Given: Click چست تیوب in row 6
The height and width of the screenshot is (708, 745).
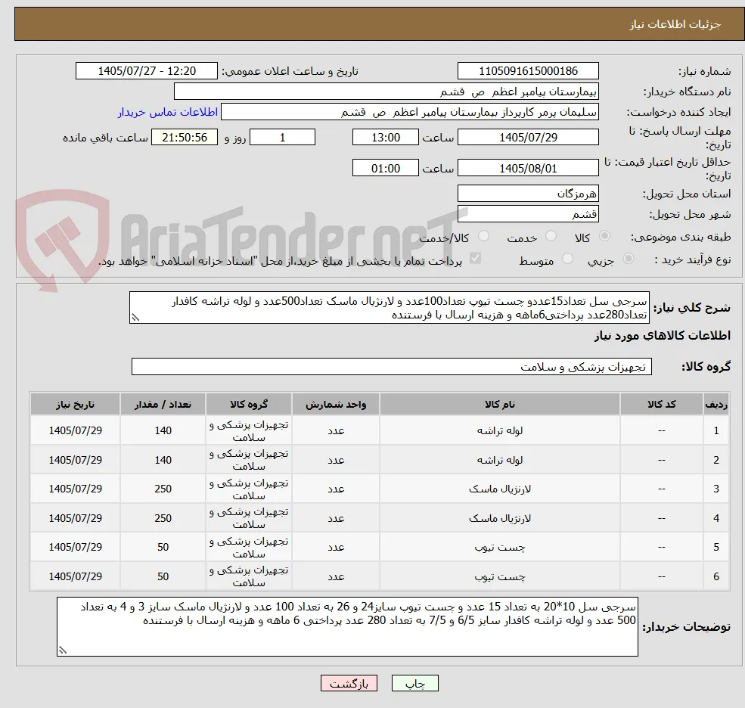Looking at the screenshot, I should click(x=500, y=577).
